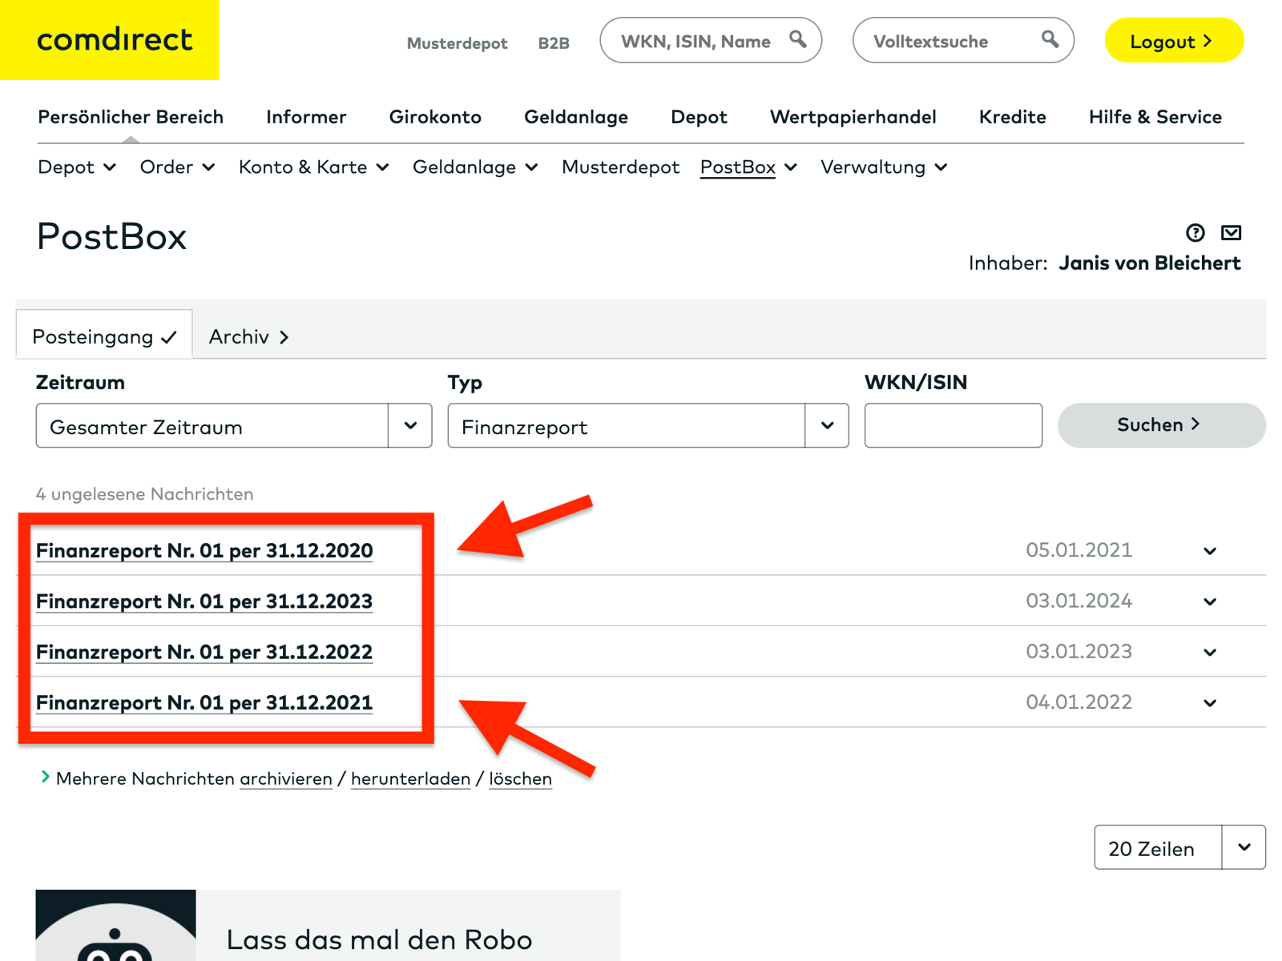The image size is (1282, 961).
Task: Click the WKN, ISIN, Name search magnifier icon
Action: [798, 39]
